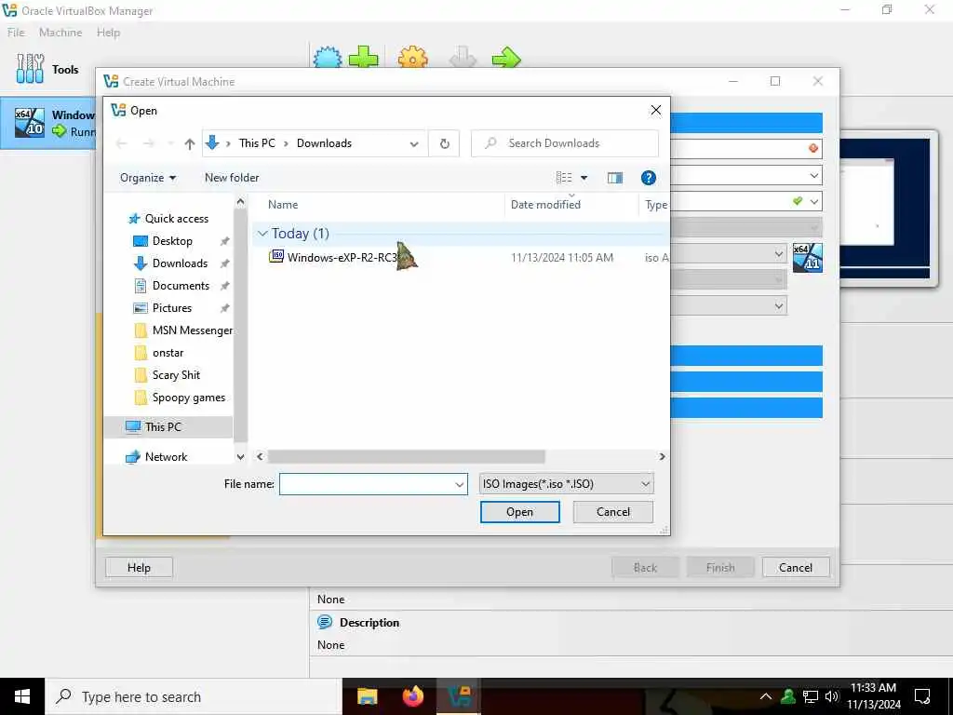
Task: Click New folder
Action: [232, 178]
